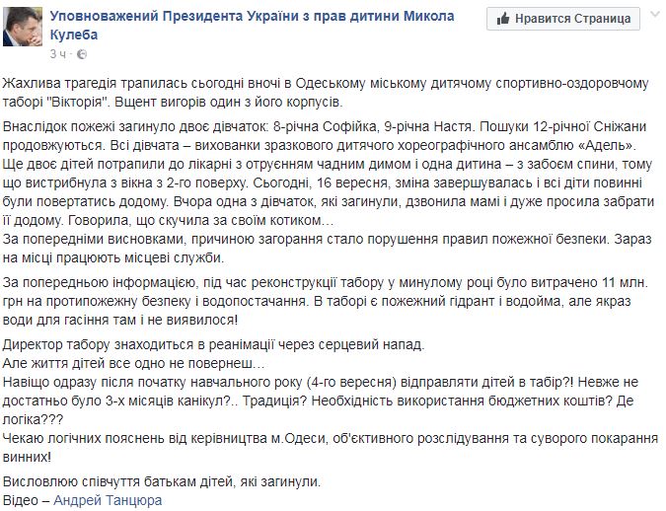Click the word Відео before the credit link
Viewport: 666px width, 511px height.
(x=21, y=500)
